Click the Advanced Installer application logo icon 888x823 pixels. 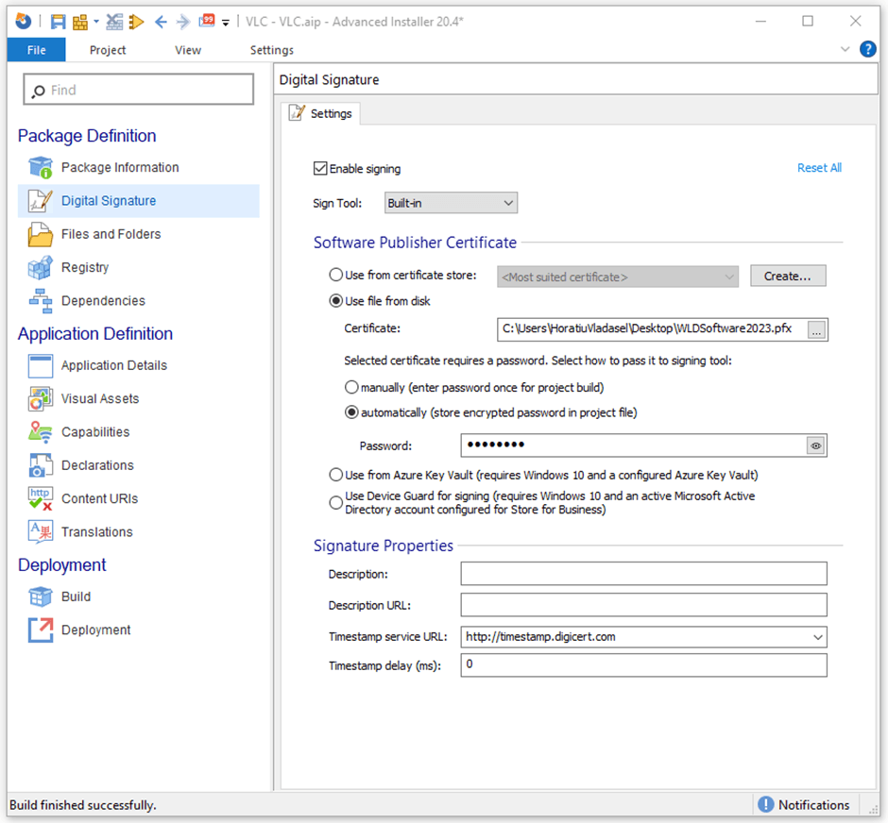24,22
